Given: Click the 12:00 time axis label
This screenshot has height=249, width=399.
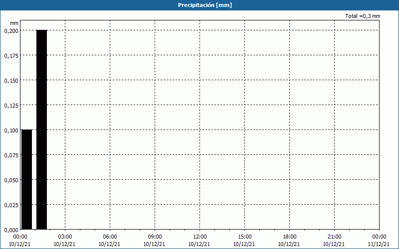Looking at the screenshot, I should point(199,237).
